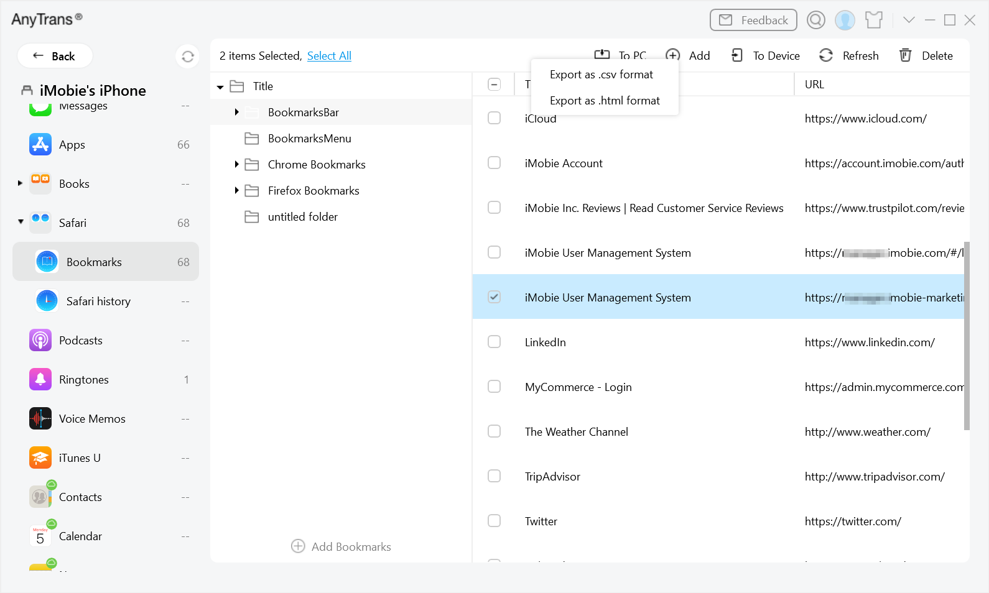Click Refresh in the toolbar
The width and height of the screenshot is (989, 593).
848,56
